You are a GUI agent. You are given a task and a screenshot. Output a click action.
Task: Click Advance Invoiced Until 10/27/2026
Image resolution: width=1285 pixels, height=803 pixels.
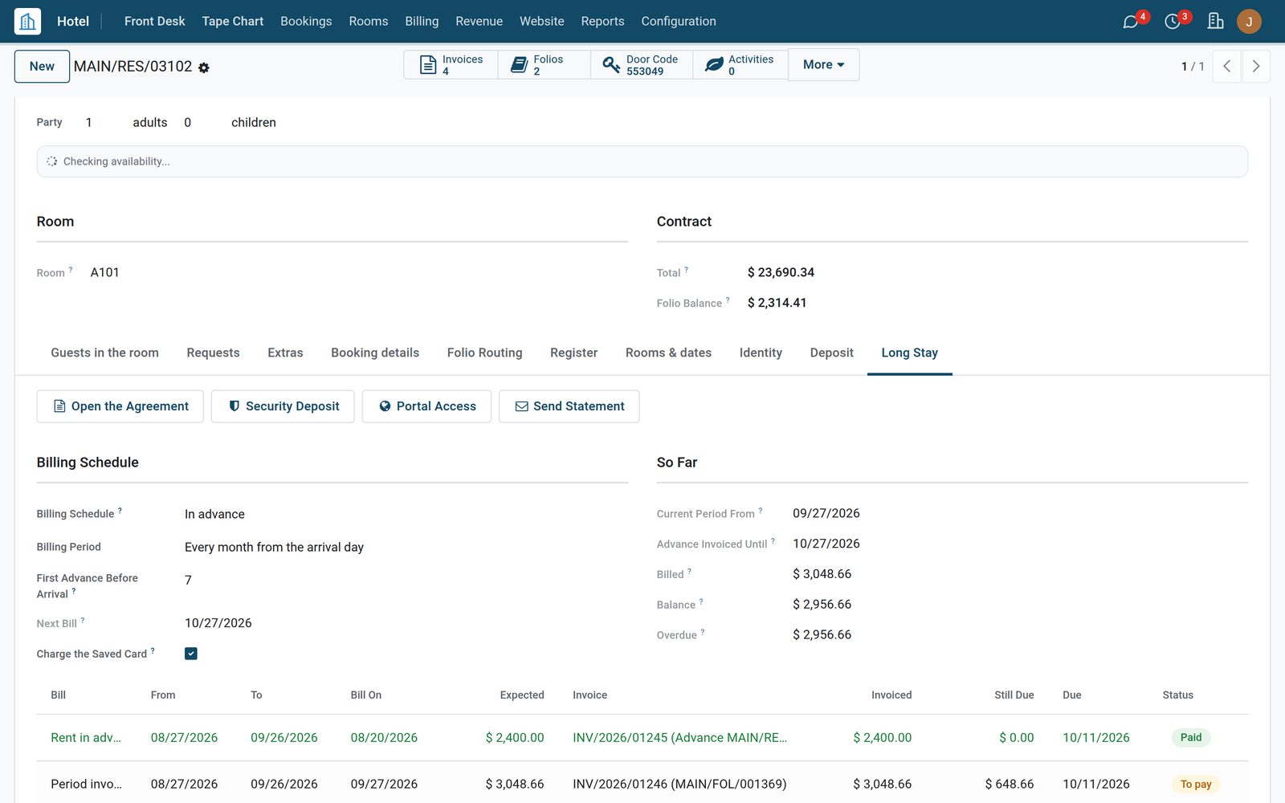tap(826, 544)
